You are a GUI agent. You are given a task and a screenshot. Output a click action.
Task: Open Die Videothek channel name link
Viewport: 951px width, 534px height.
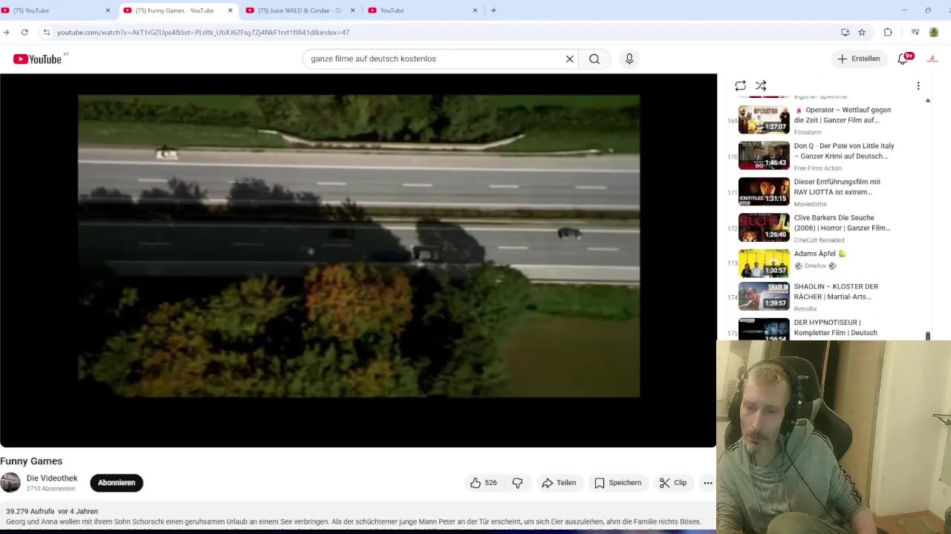[52, 478]
